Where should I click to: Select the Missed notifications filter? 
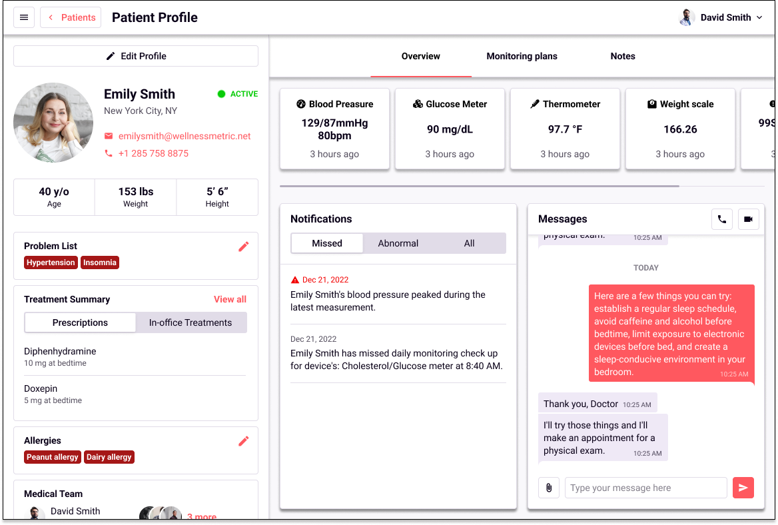327,243
